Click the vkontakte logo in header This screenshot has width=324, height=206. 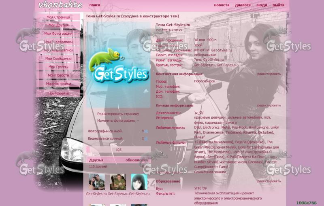pyautogui.click(x=60, y=5)
